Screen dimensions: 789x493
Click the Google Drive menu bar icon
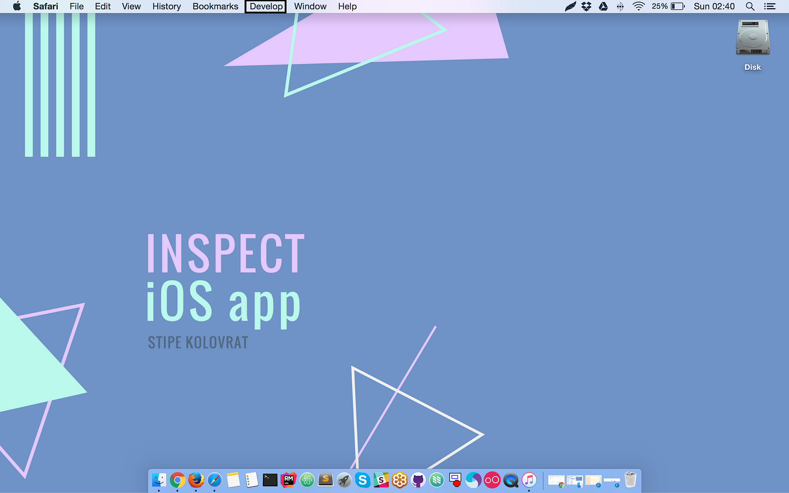tap(603, 6)
